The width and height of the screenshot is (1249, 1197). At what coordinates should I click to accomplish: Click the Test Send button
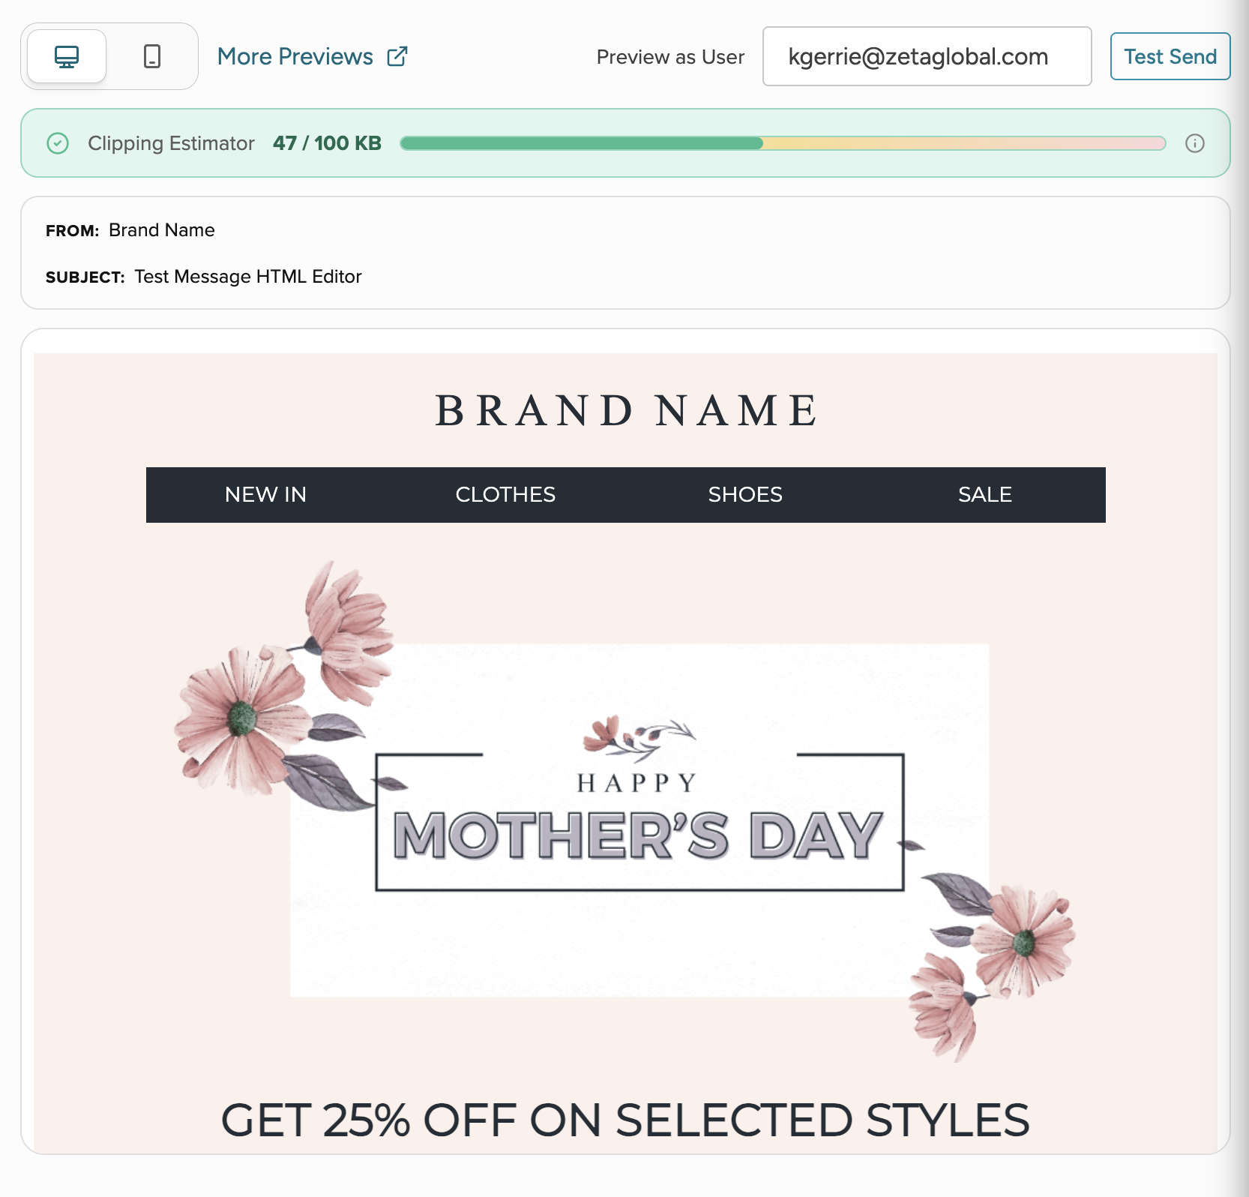(1170, 56)
